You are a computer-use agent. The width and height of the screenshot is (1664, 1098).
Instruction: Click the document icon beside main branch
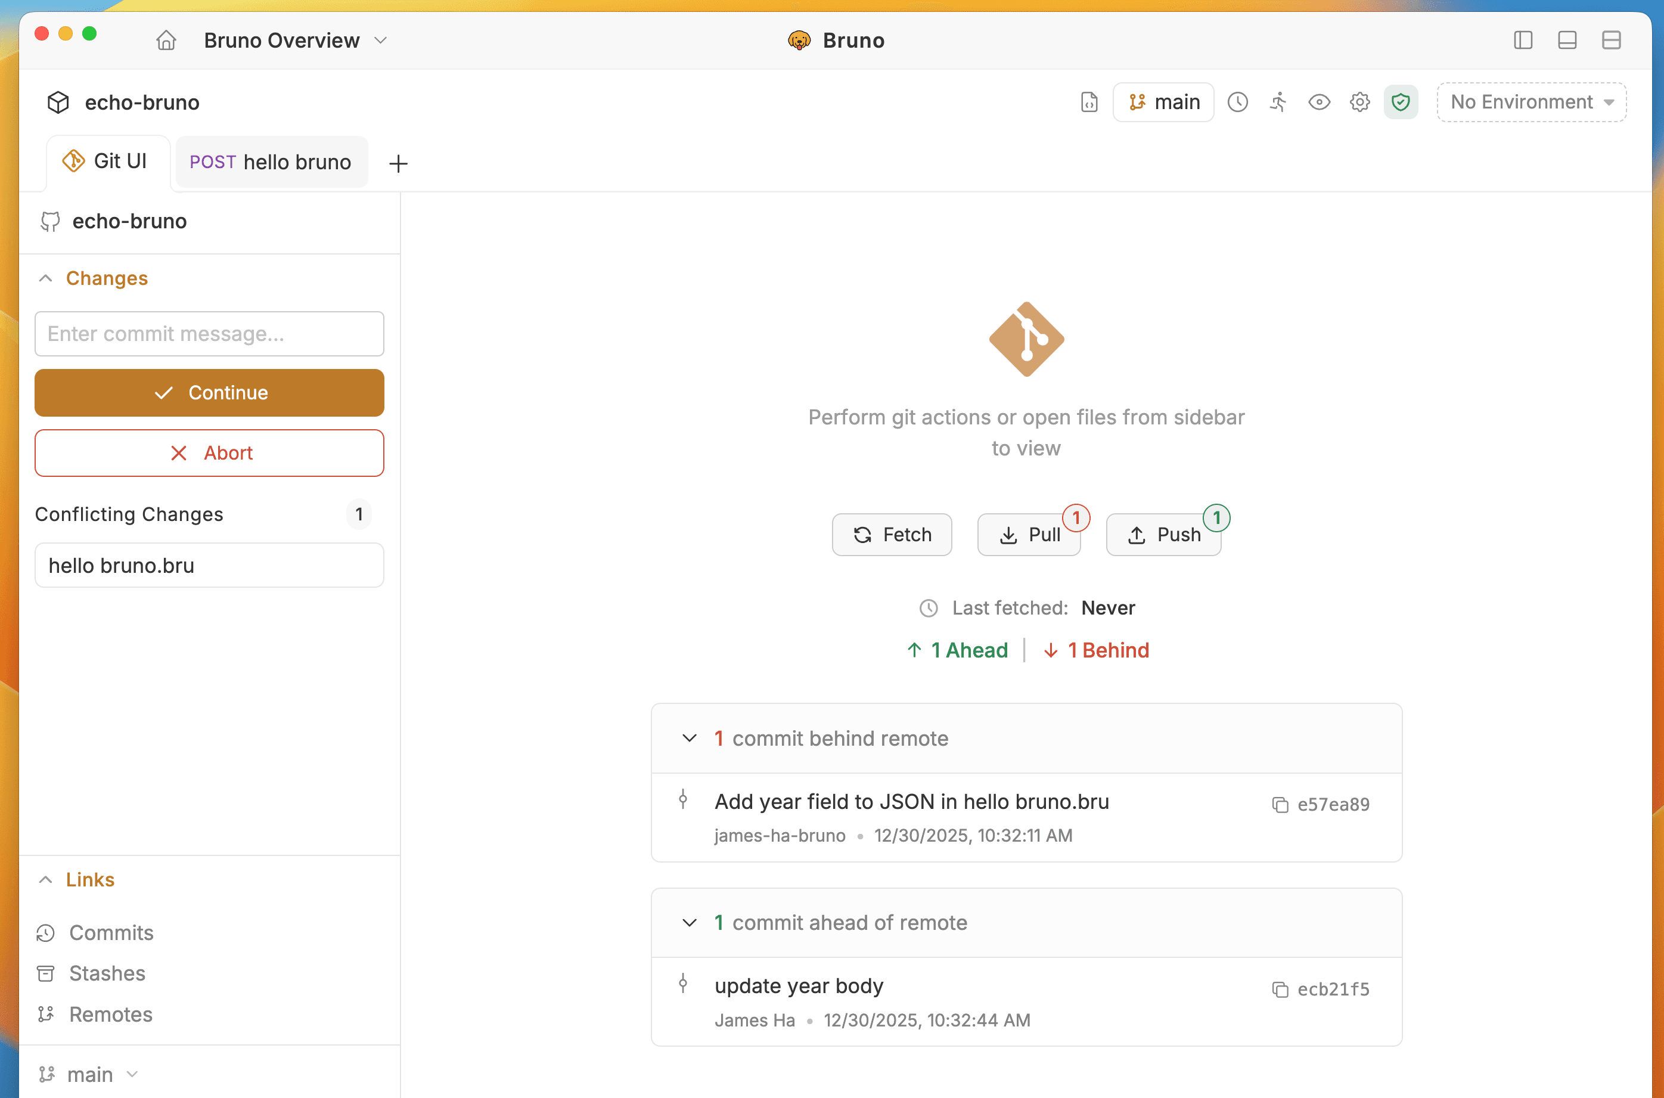point(1088,103)
